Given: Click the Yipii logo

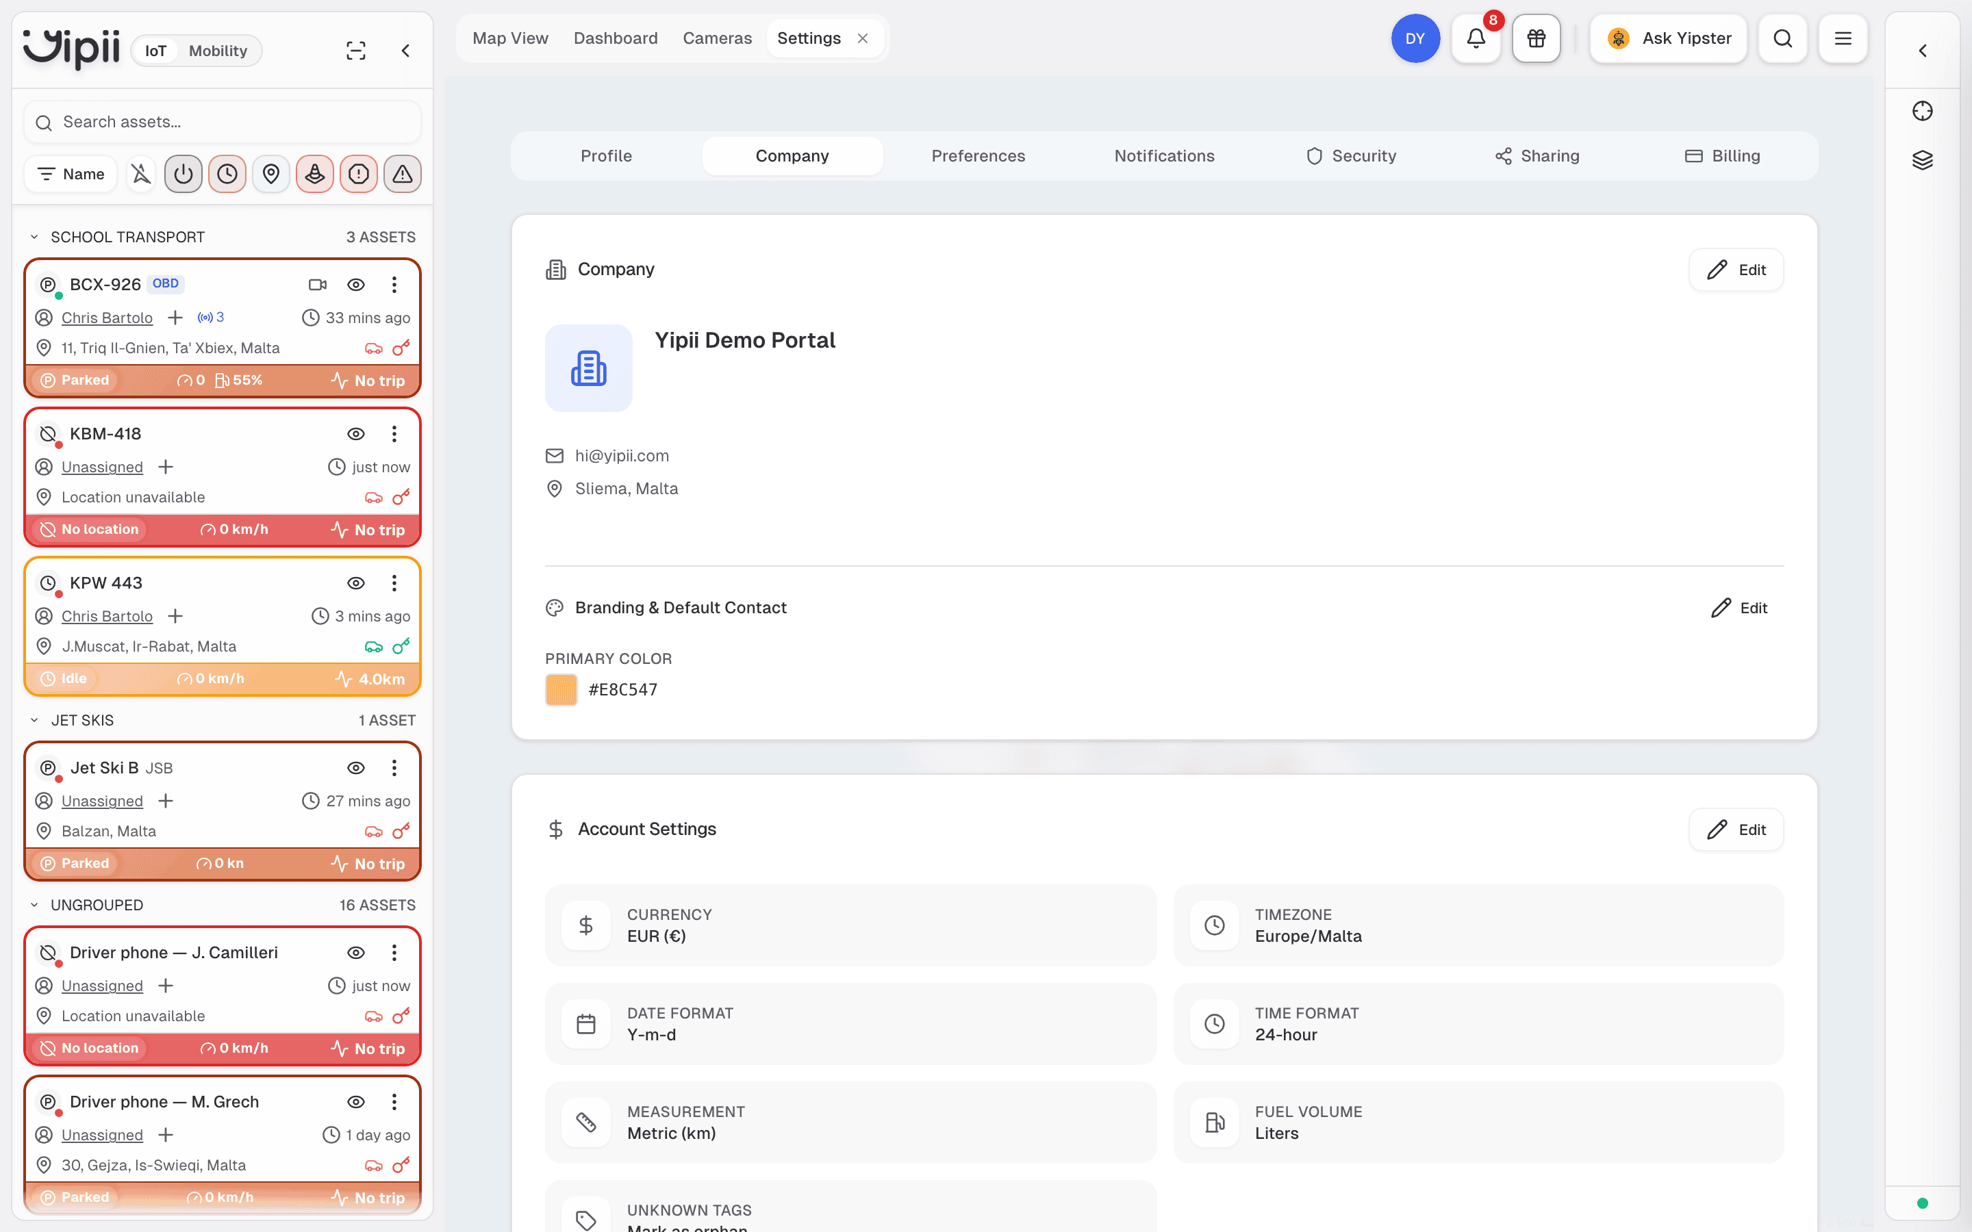Looking at the screenshot, I should click(x=71, y=49).
